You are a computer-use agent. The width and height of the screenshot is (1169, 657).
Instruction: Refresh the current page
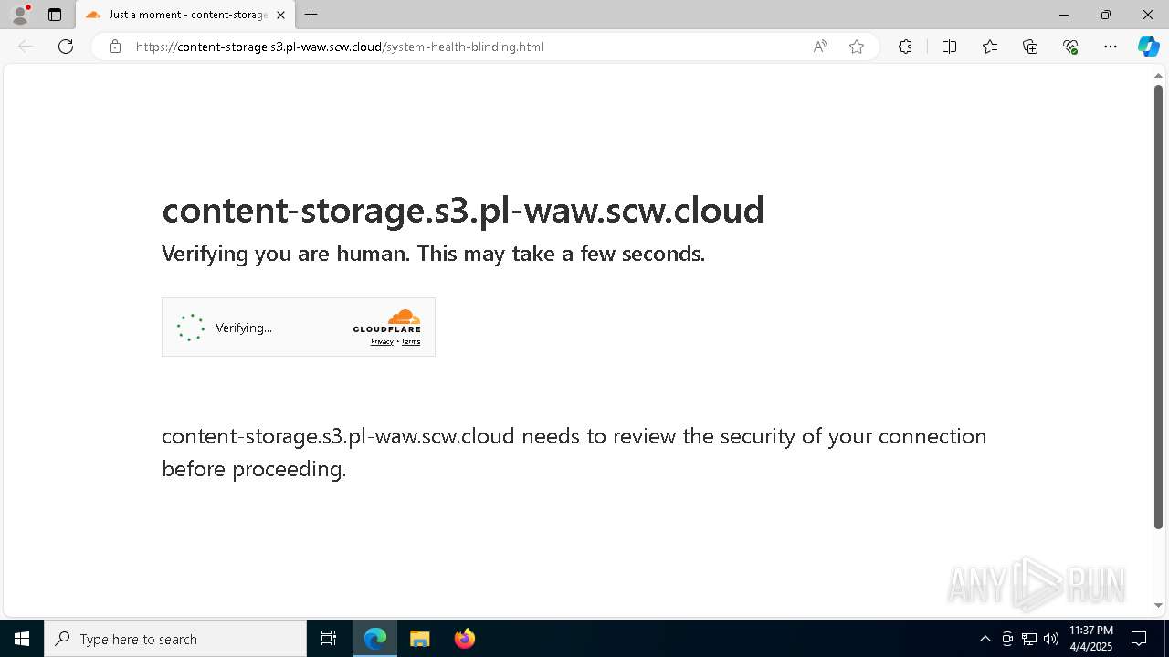click(66, 47)
